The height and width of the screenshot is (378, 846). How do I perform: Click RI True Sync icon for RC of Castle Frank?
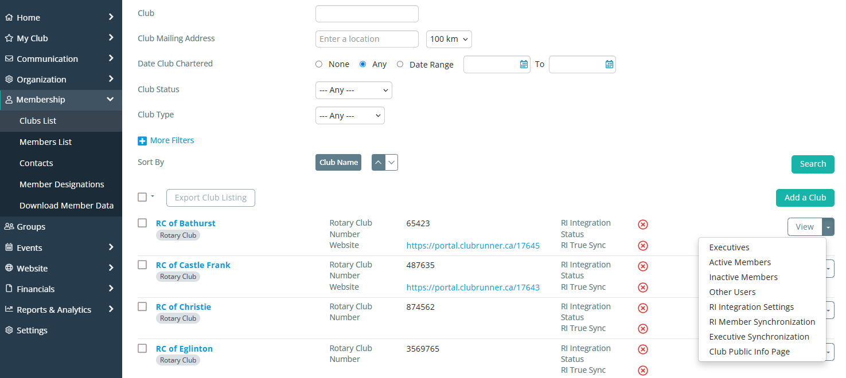tap(643, 288)
